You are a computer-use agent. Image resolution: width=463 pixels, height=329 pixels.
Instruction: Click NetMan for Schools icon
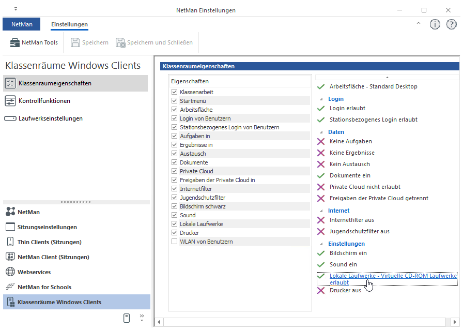(x=10, y=287)
